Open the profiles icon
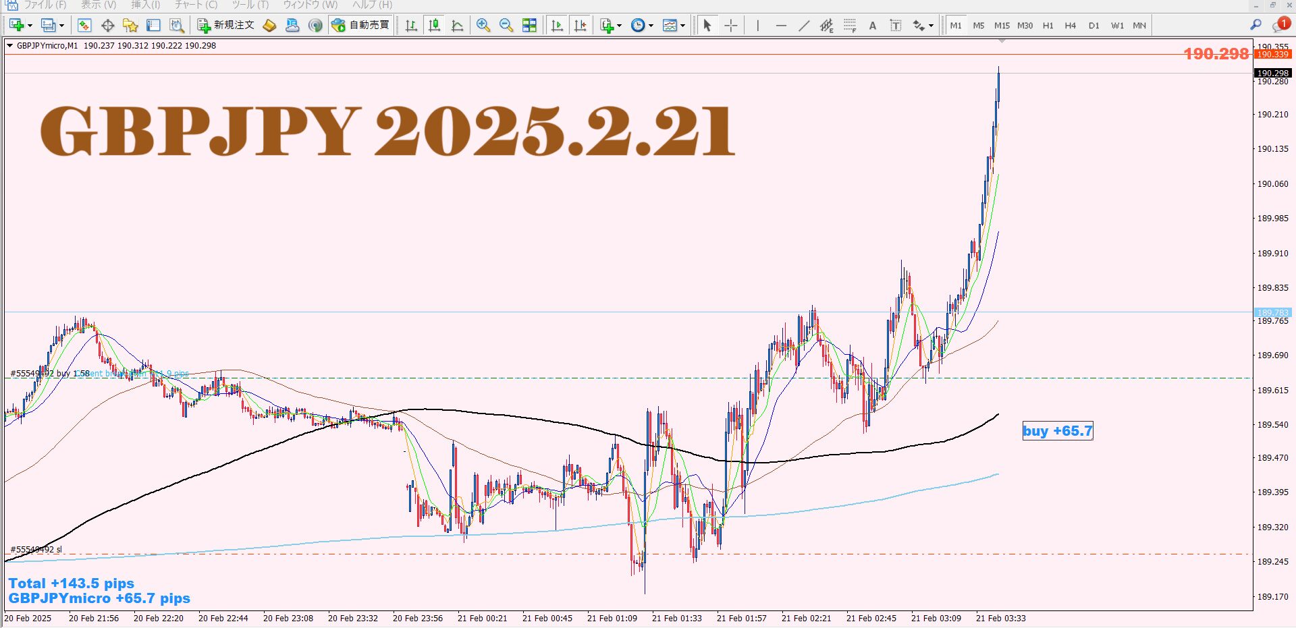Screen dimensions: 1296x628 click(48, 26)
